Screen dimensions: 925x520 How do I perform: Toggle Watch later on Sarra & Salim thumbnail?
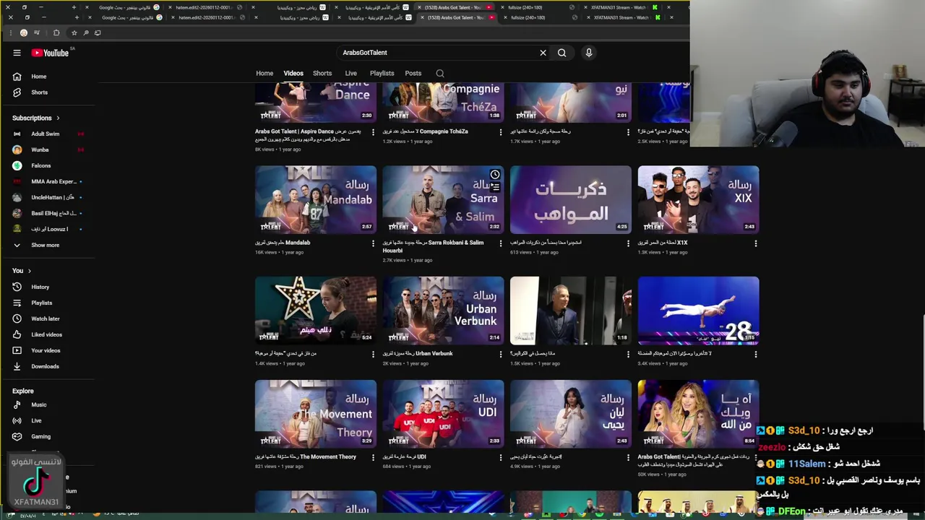pos(495,175)
